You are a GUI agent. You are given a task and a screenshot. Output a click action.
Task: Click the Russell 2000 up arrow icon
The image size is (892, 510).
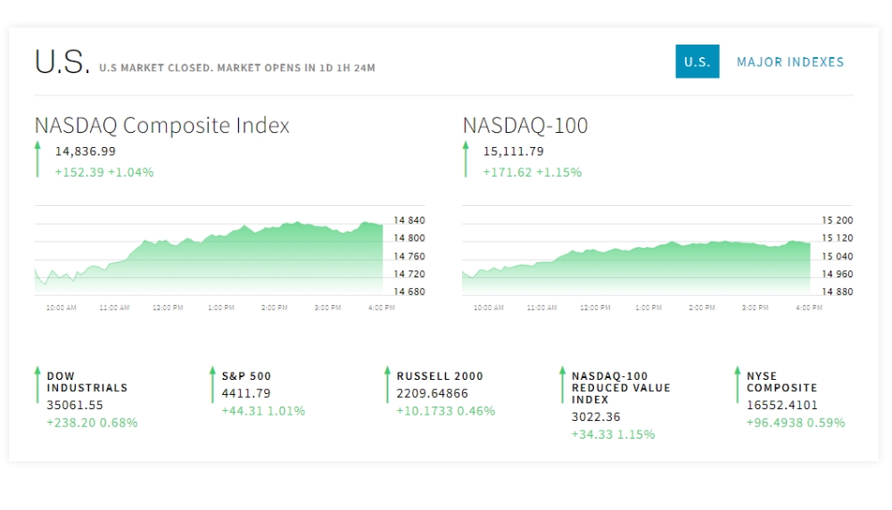click(x=387, y=384)
